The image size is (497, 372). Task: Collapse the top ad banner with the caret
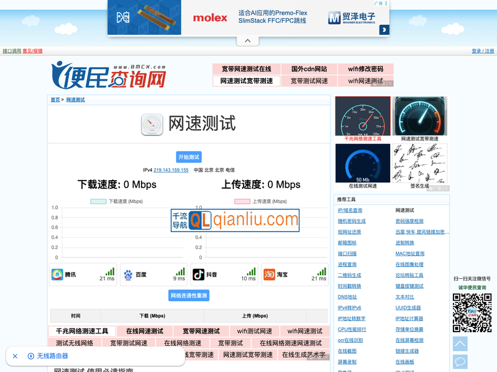[x=247, y=40]
